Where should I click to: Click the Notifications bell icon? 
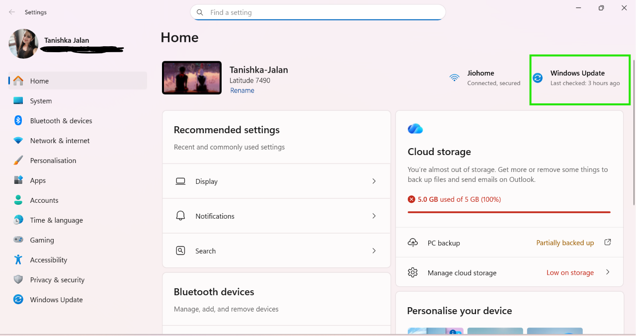tap(180, 216)
